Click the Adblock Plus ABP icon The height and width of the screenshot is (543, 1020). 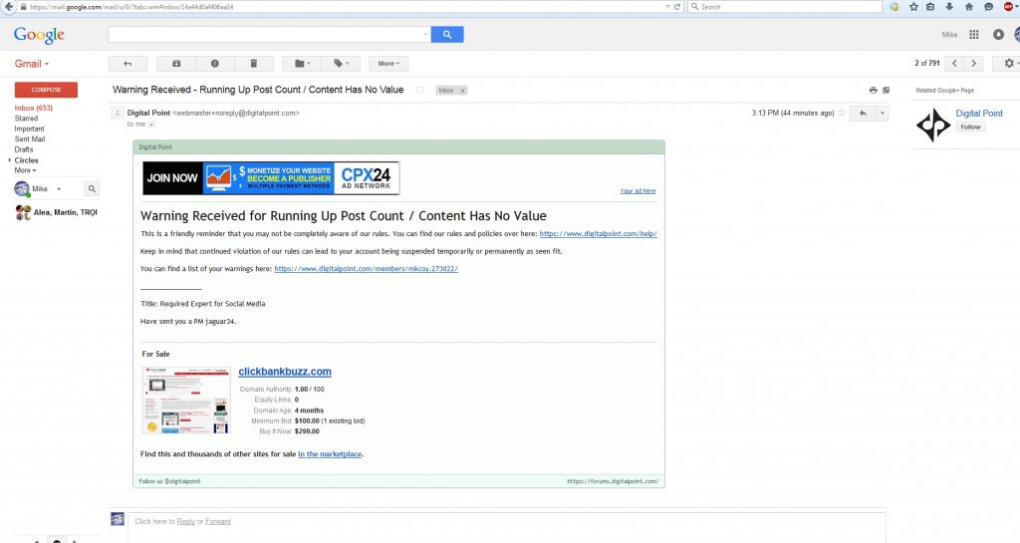point(1008,7)
